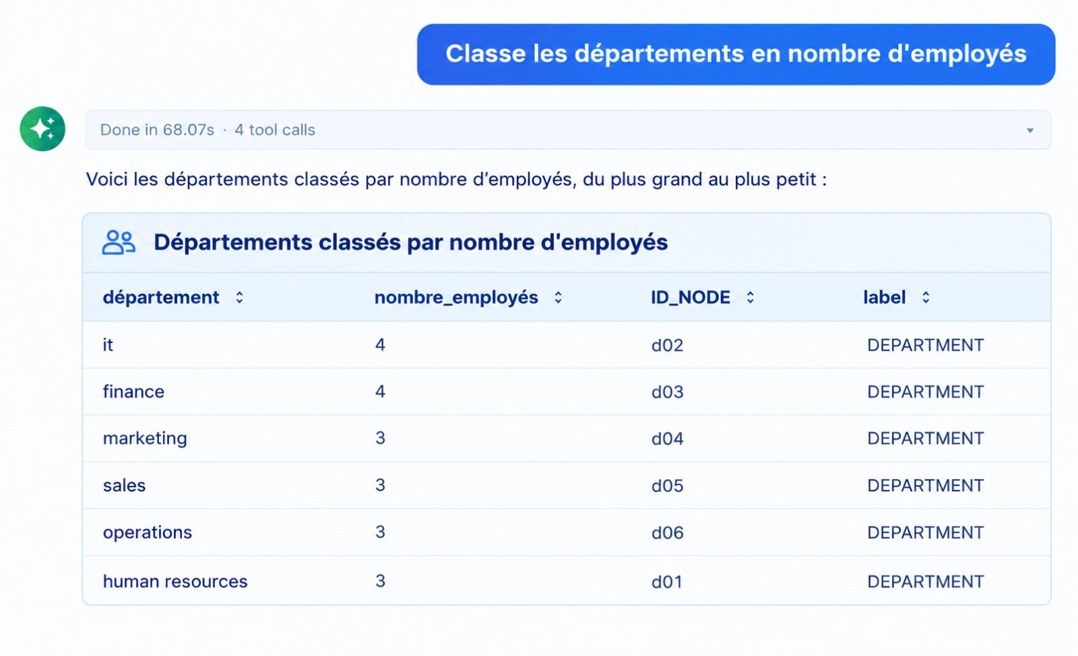The width and height of the screenshot is (1078, 656).
Task: Sort by ID_NODE column arrows
Action: pos(750,297)
